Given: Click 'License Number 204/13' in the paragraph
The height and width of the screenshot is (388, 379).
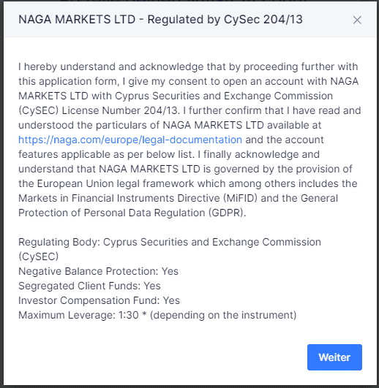Looking at the screenshot, I should [120, 110].
